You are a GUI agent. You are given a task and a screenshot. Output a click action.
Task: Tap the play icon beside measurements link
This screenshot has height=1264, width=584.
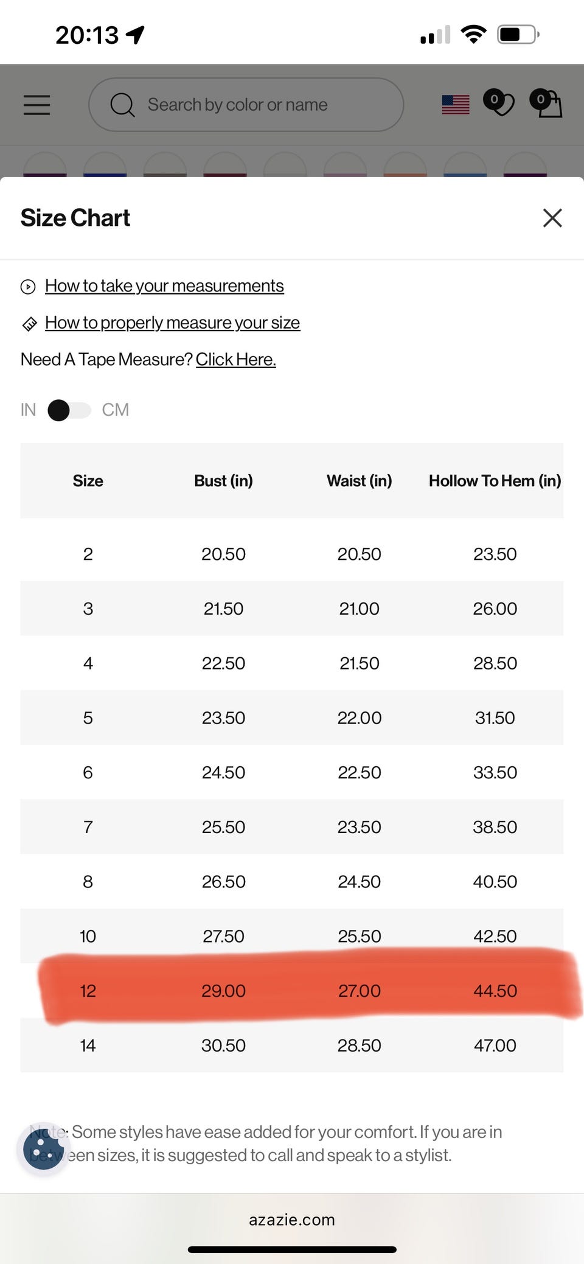click(28, 287)
